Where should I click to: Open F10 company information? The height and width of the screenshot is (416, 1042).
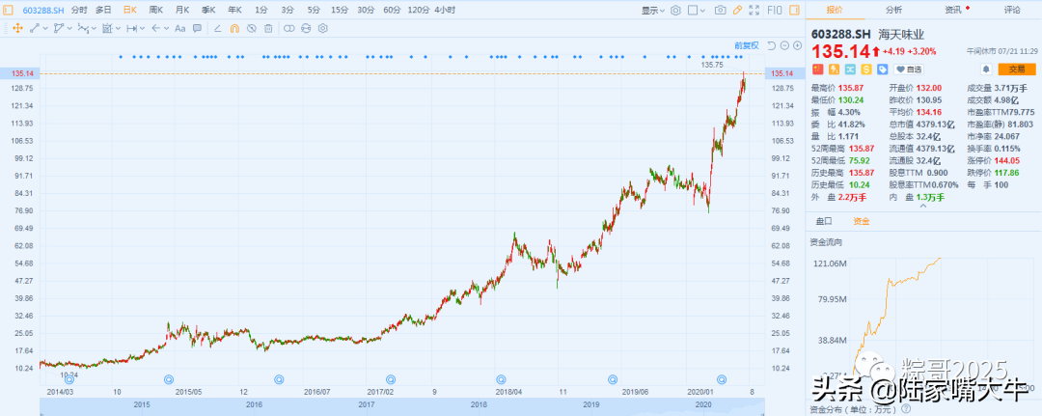click(x=775, y=10)
